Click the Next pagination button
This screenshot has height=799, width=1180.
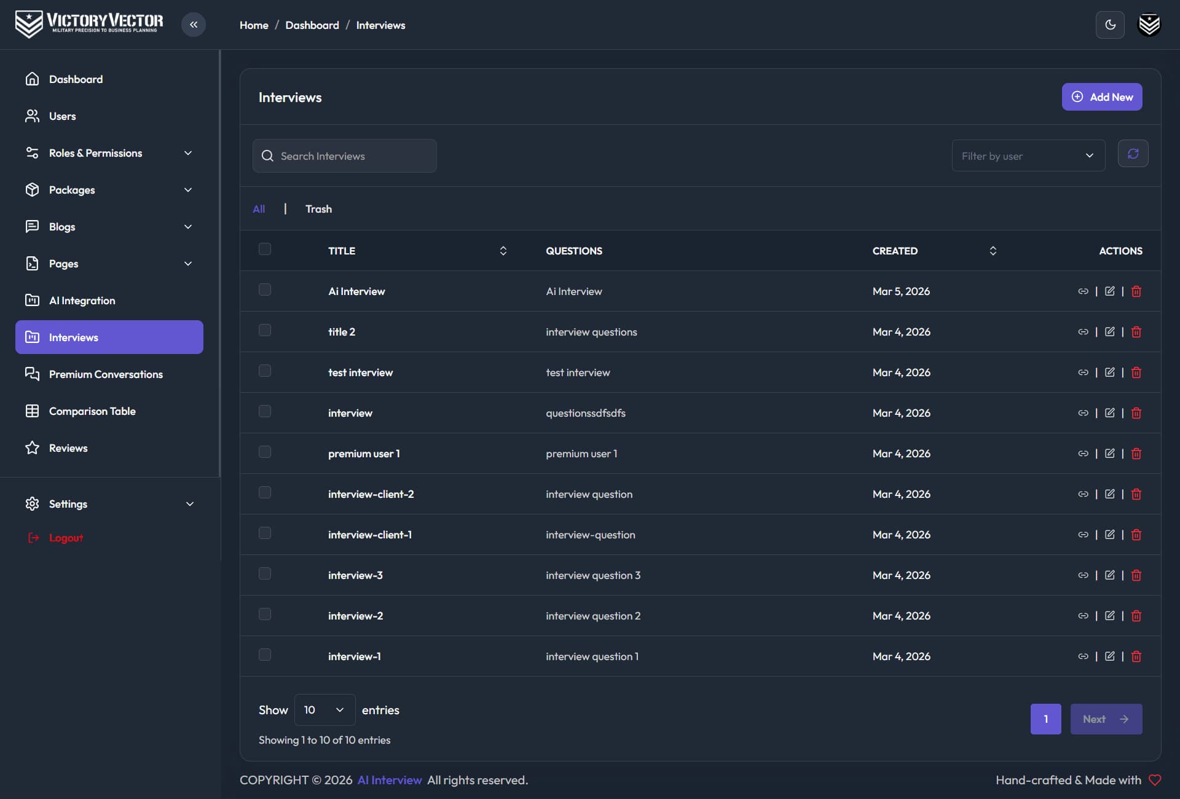[x=1106, y=719]
